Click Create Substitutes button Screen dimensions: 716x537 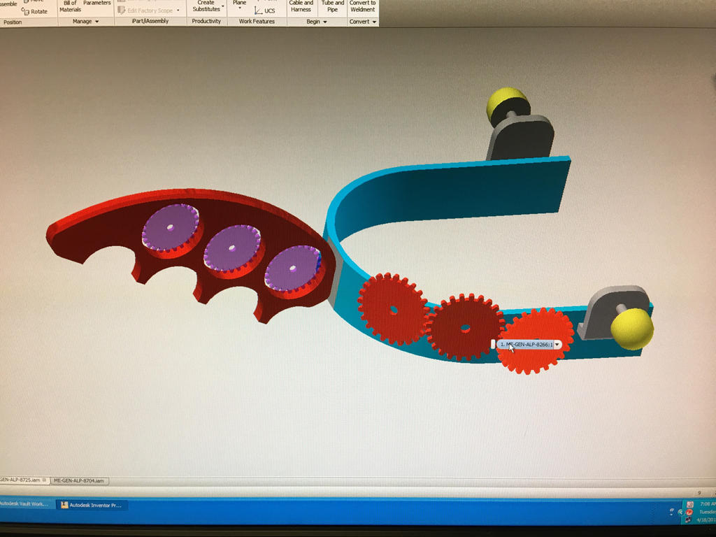click(206, 6)
